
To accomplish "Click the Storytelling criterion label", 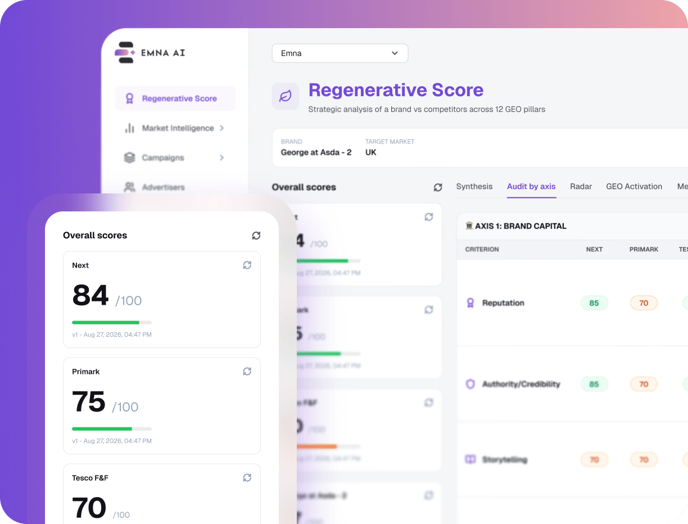I will pos(505,459).
